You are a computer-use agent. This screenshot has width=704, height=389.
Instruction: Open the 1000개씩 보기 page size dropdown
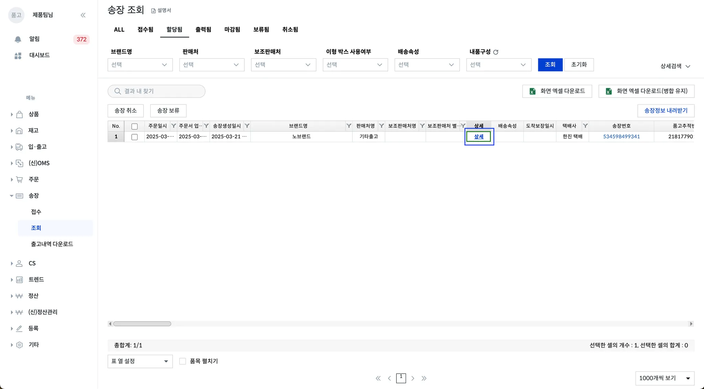coord(664,378)
